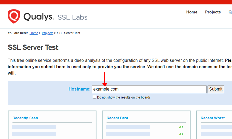
Task: Click the second A+ grade in Recent Best
Action: pos(181,134)
